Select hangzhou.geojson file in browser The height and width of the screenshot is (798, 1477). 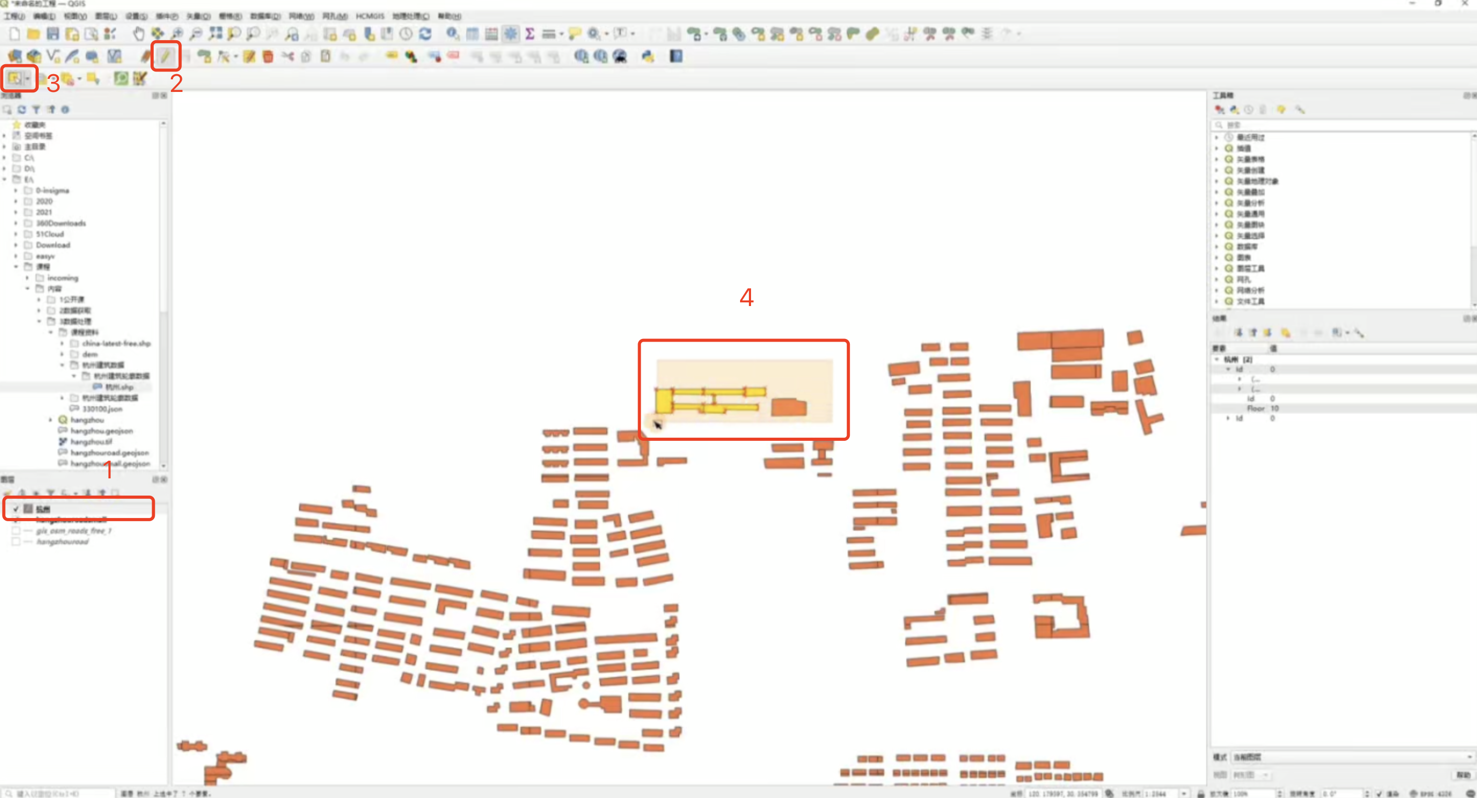(x=101, y=431)
